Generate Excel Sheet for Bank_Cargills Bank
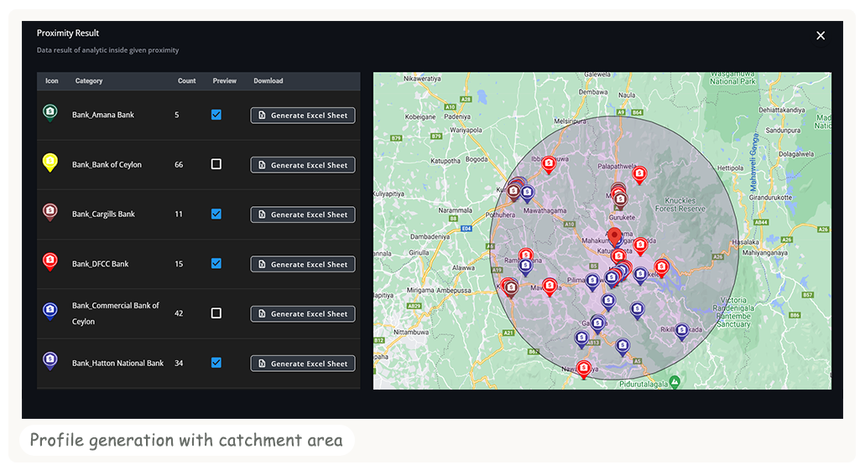This screenshot has height=475, width=865. click(303, 214)
